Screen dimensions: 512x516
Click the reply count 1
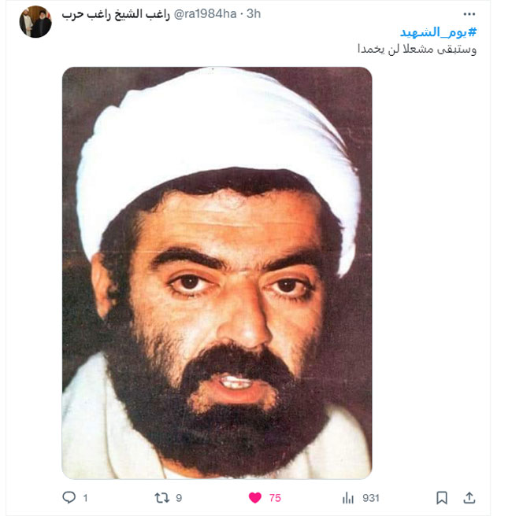85,498
